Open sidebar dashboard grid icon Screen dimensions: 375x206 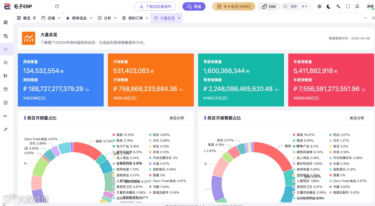[6, 23]
